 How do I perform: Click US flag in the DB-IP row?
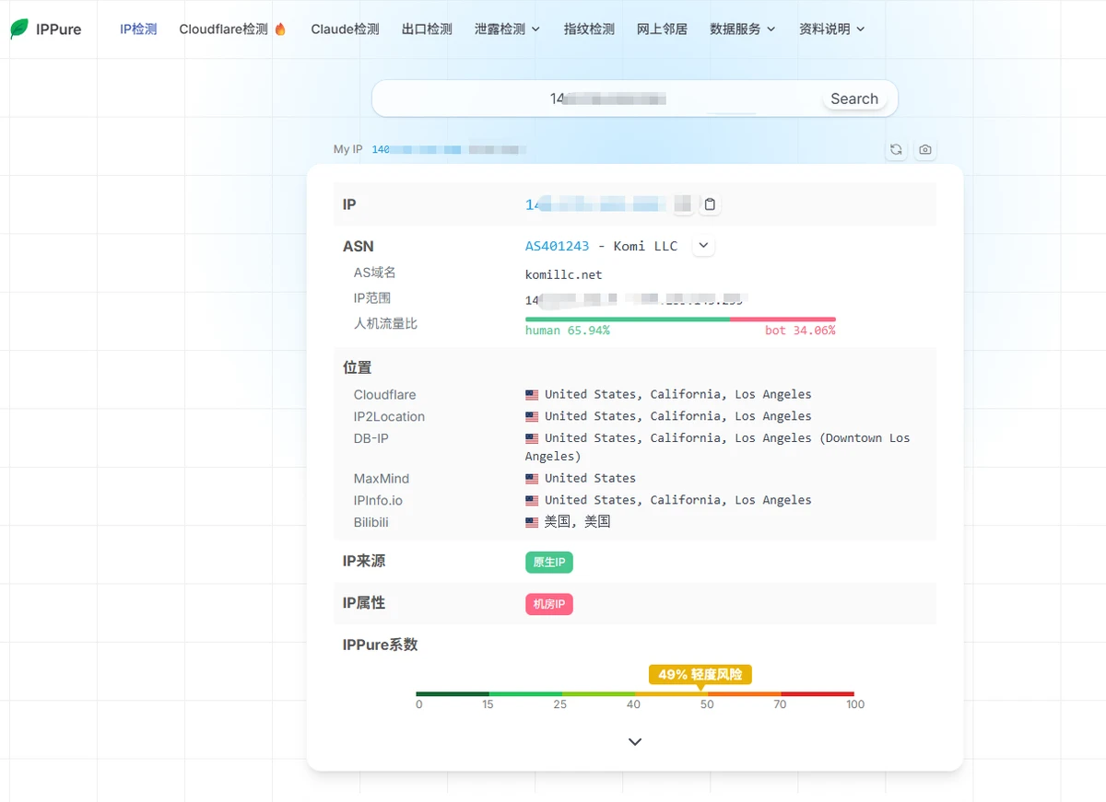click(532, 439)
